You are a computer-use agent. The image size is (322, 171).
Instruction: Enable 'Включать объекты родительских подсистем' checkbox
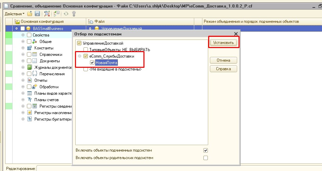[205, 158]
